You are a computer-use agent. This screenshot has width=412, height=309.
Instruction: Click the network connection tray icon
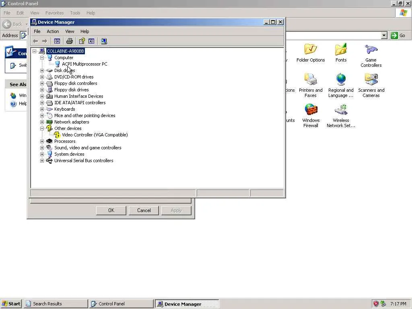[383, 304]
